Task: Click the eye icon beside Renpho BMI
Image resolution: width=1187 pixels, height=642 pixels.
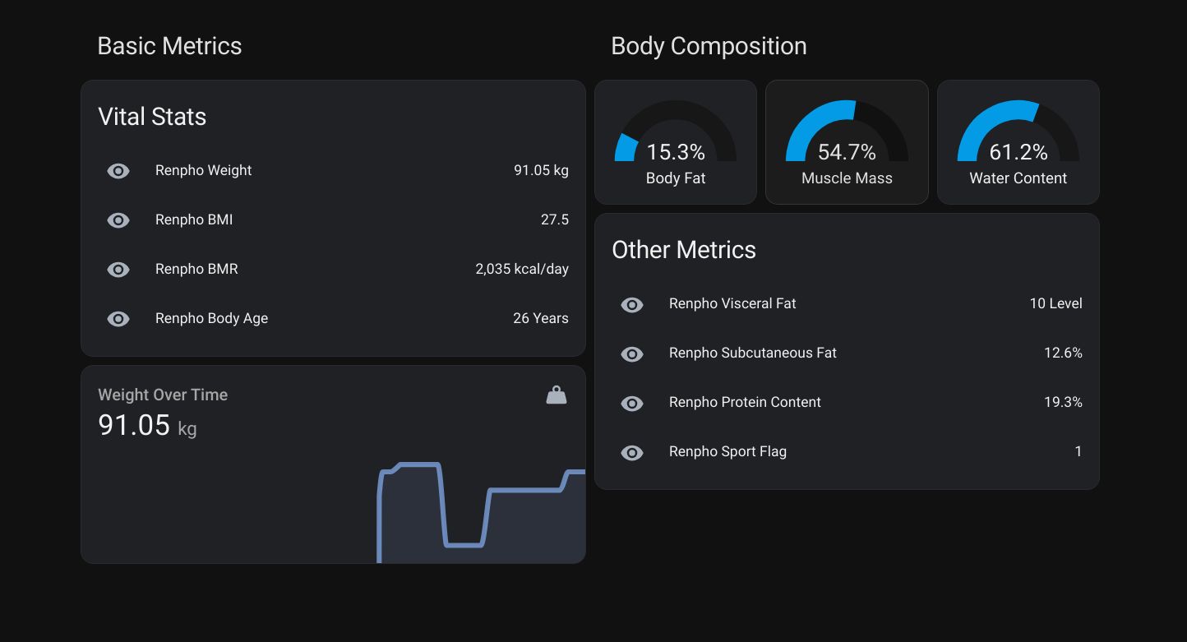Action: click(x=118, y=219)
